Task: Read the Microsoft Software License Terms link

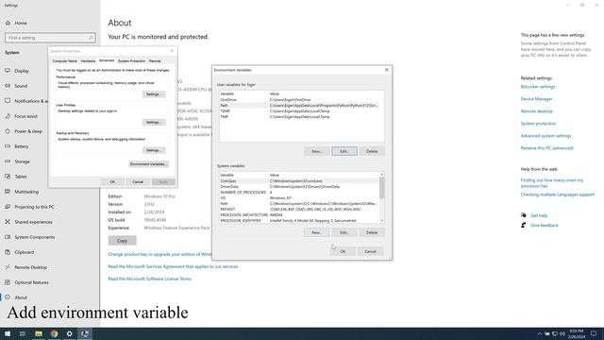Action: pyautogui.click(x=150, y=279)
